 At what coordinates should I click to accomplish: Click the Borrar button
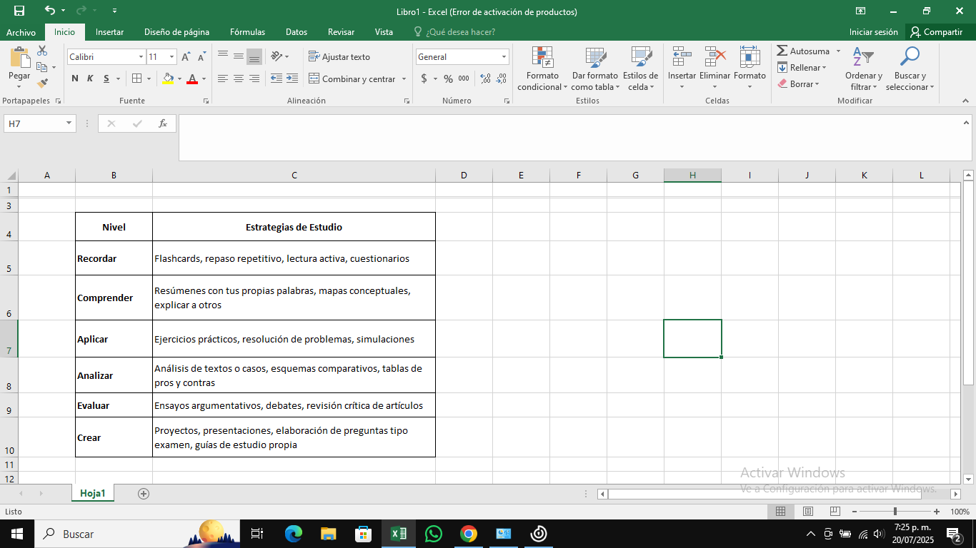[x=798, y=84]
